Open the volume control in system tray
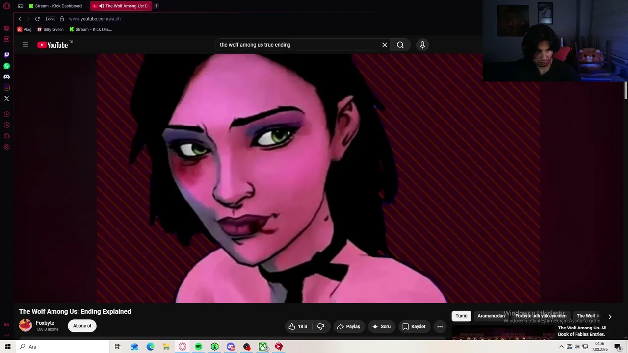The height and width of the screenshot is (353, 628). [x=577, y=347]
